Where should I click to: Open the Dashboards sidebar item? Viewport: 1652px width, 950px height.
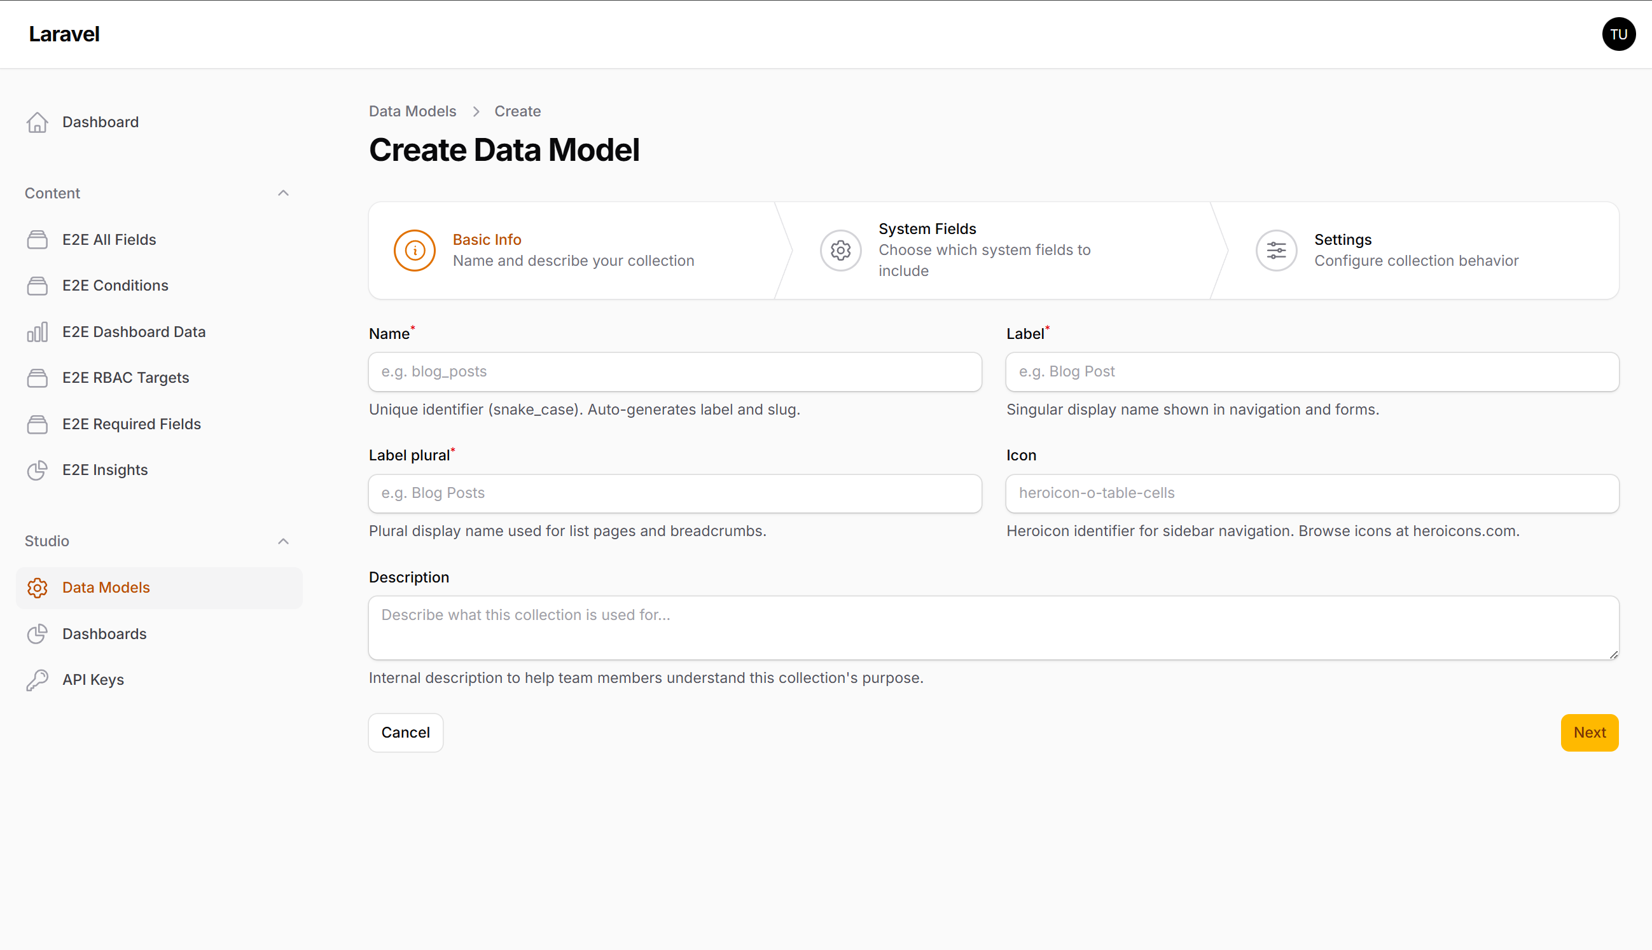[x=104, y=633]
